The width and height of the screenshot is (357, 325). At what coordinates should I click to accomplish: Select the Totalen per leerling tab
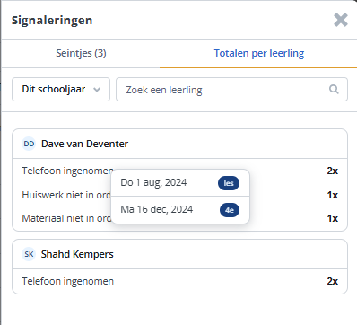pyautogui.click(x=259, y=53)
